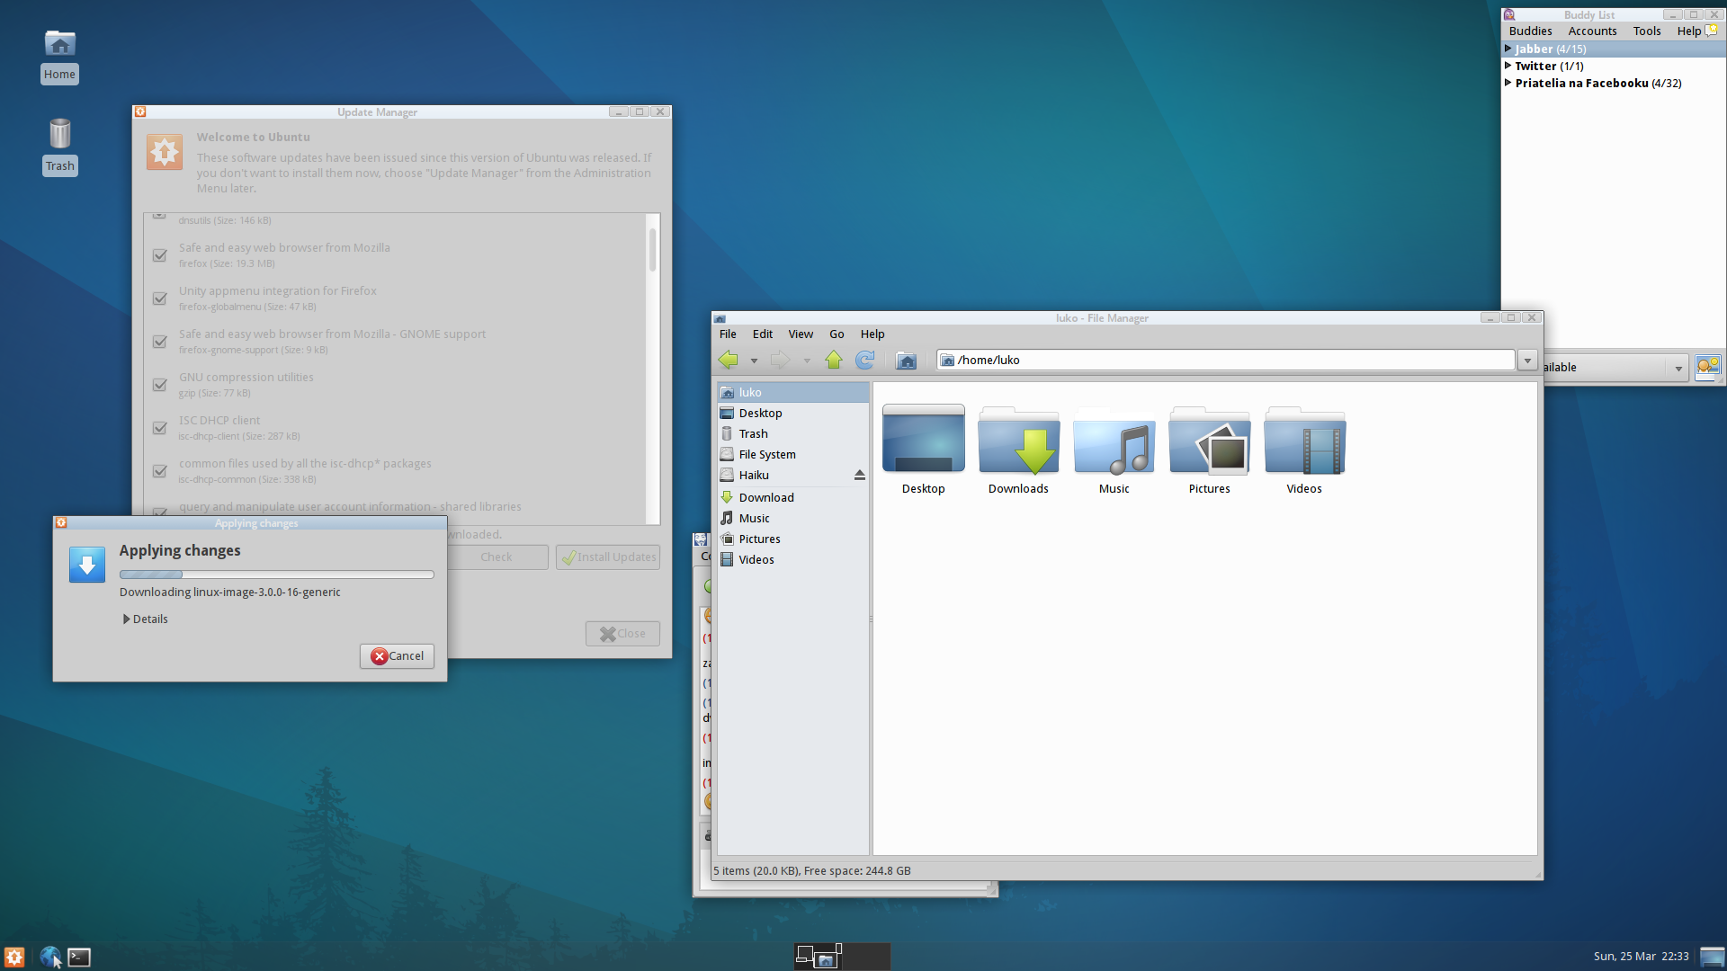Open web browser from bottom panel

(50, 958)
